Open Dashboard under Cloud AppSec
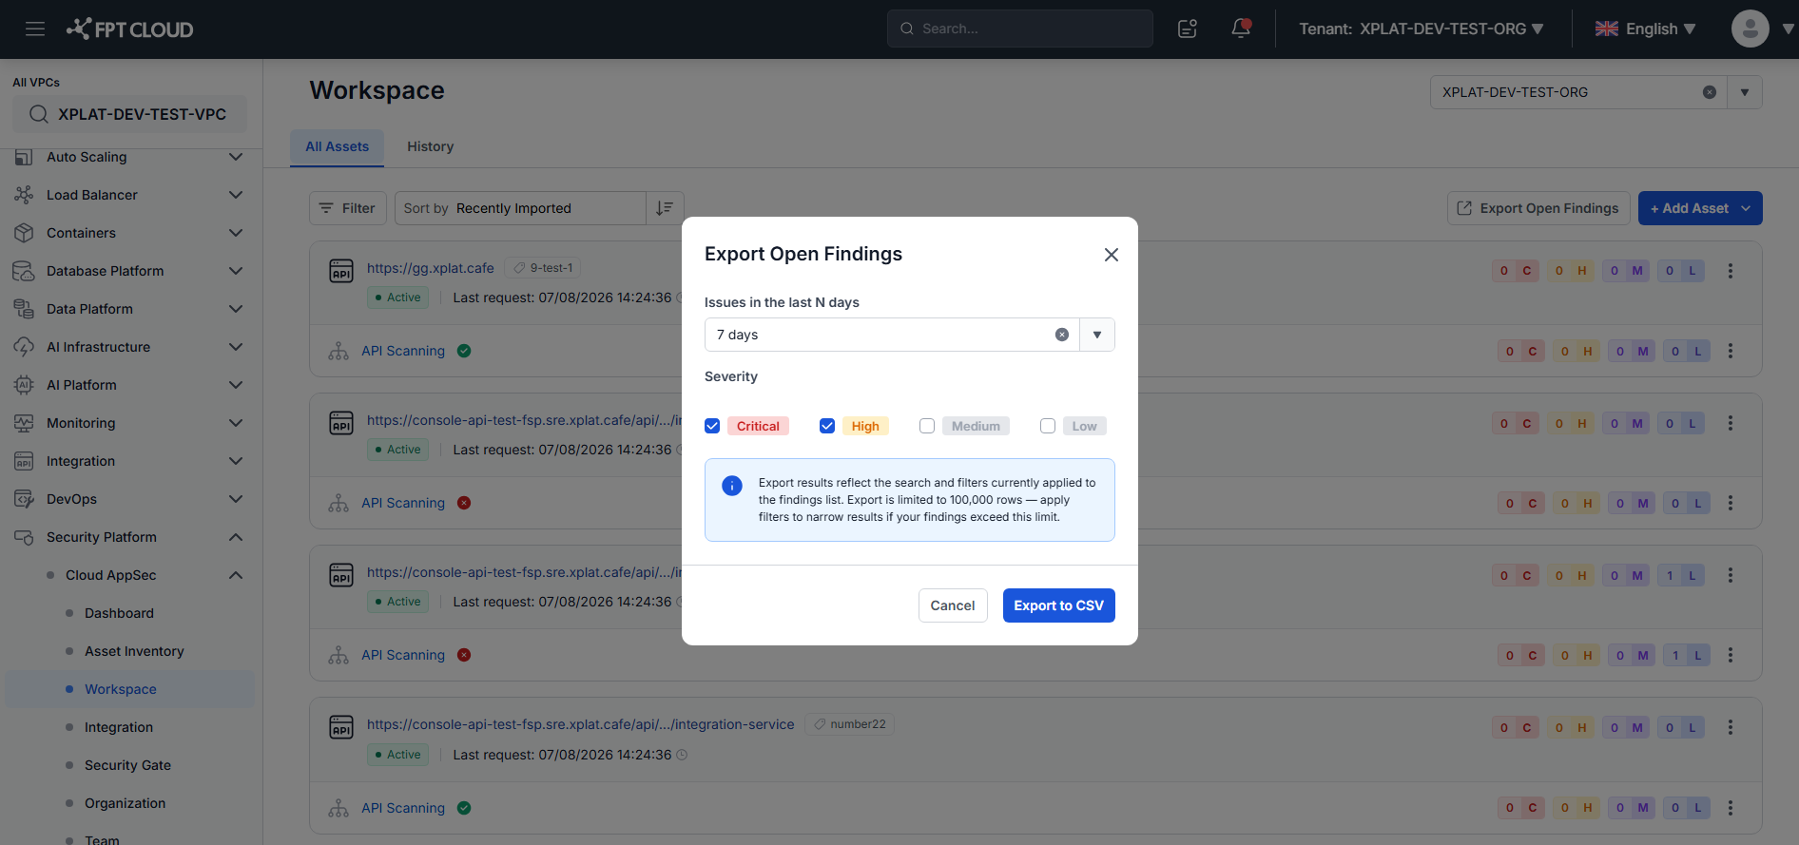 pyautogui.click(x=119, y=613)
